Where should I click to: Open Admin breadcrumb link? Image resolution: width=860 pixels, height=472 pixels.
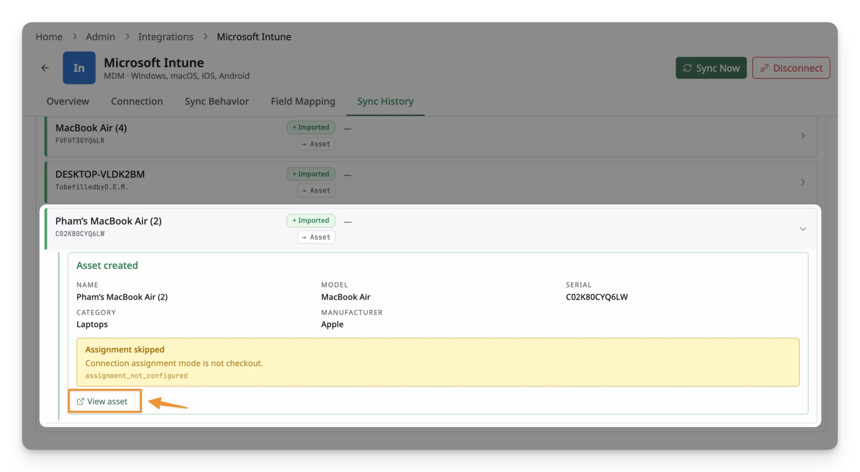tap(100, 37)
